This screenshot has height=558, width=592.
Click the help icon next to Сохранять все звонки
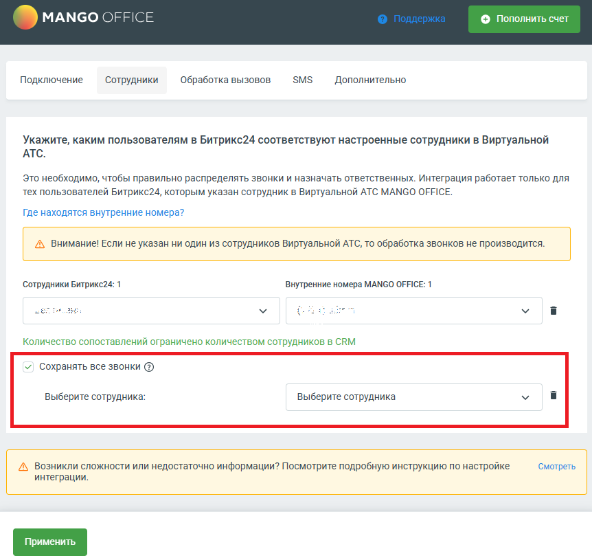tap(149, 367)
